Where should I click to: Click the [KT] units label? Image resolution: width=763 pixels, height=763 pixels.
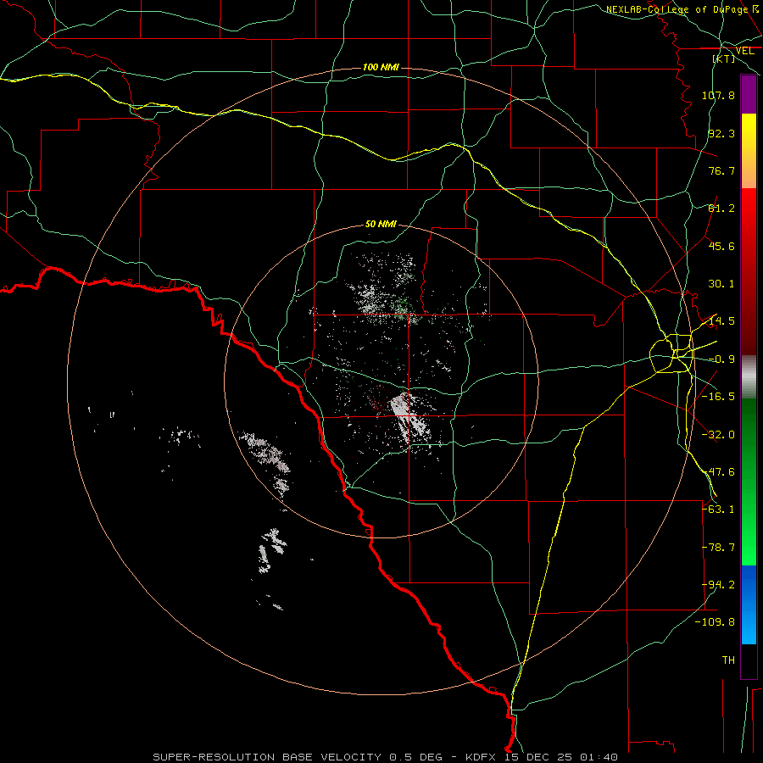(724, 58)
